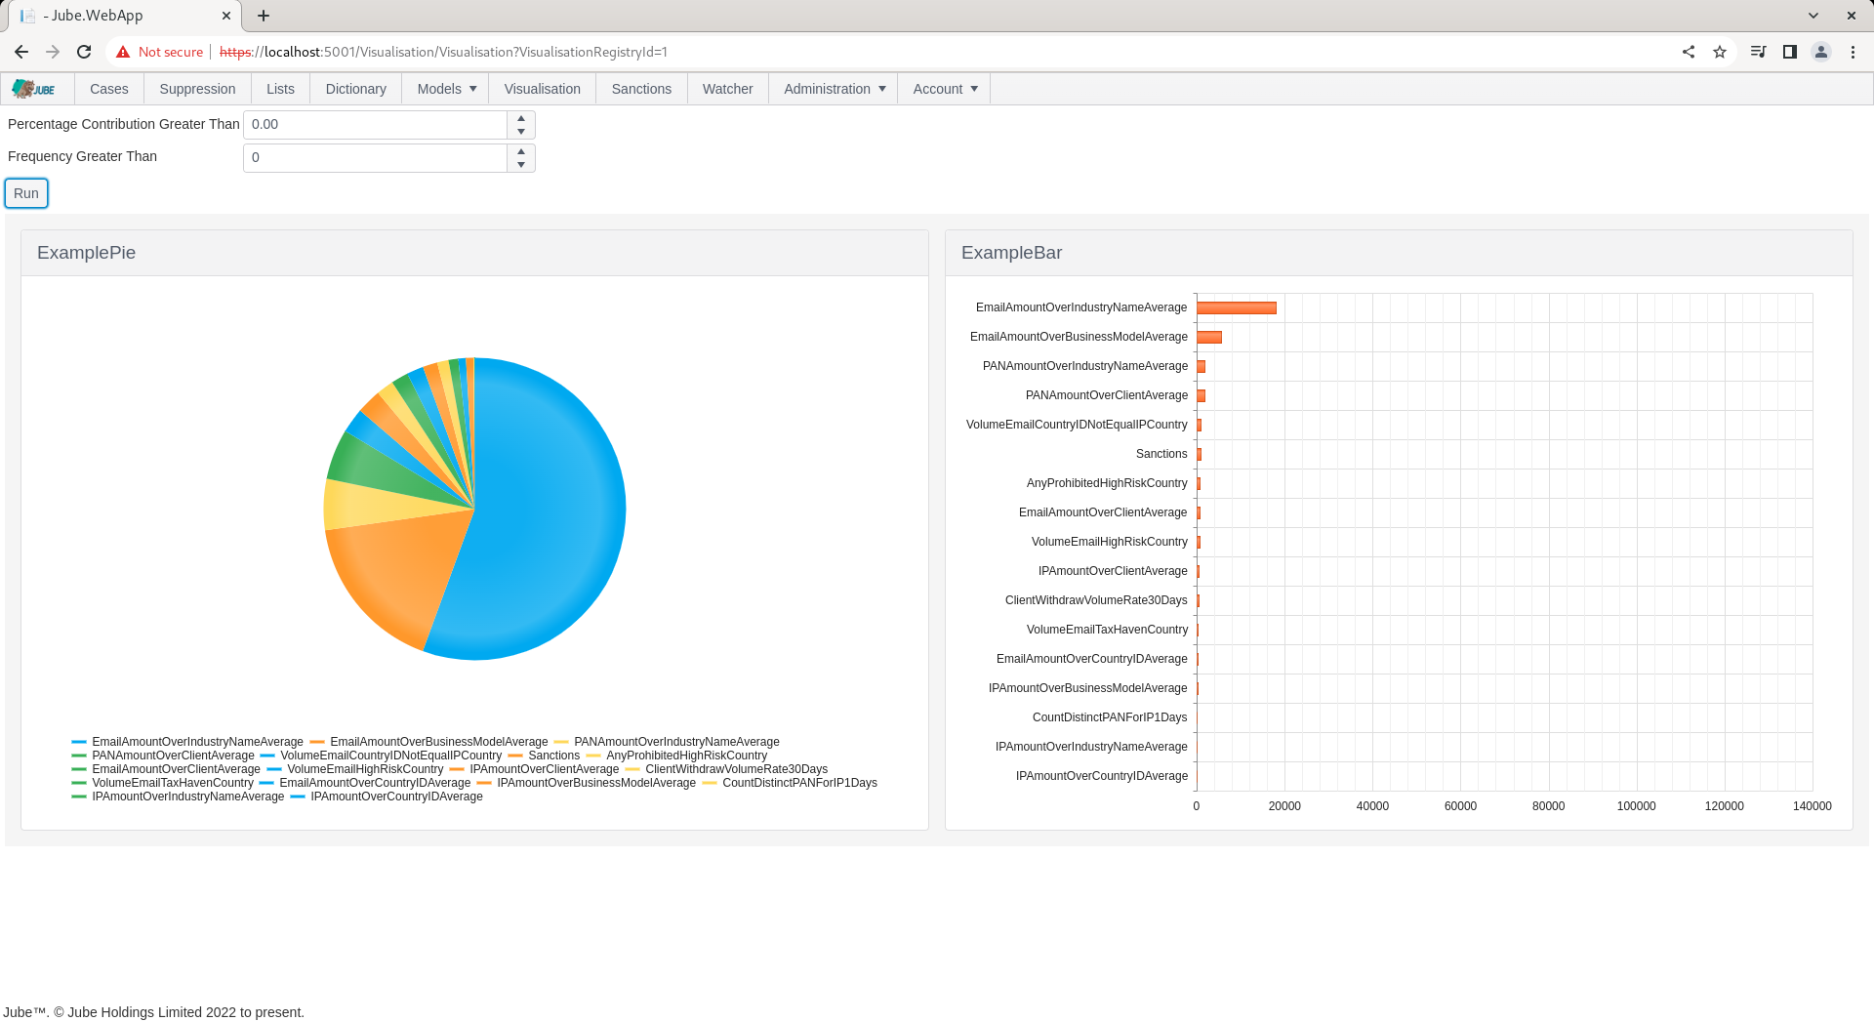Click the large blue pie slice

pyautogui.click(x=547, y=517)
